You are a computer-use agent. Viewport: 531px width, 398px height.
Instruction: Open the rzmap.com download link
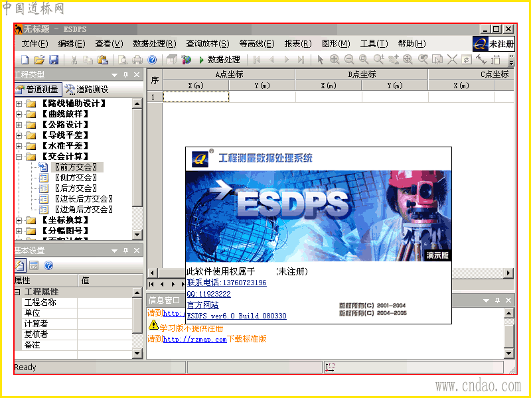(x=194, y=339)
